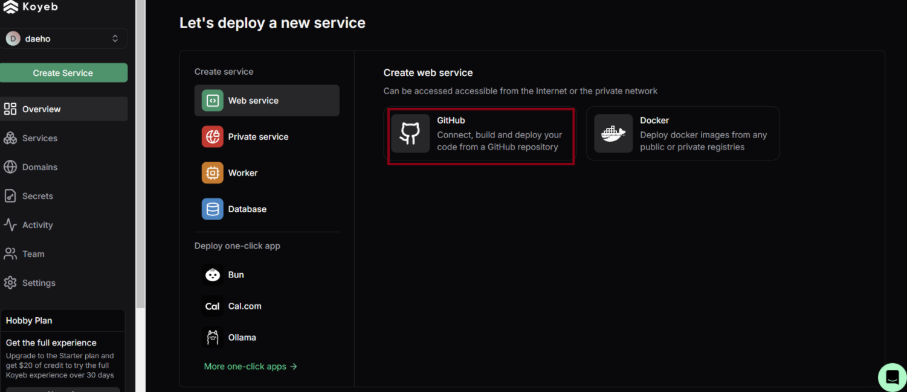The image size is (907, 392).
Task: Open the Domains page
Action: point(63,167)
